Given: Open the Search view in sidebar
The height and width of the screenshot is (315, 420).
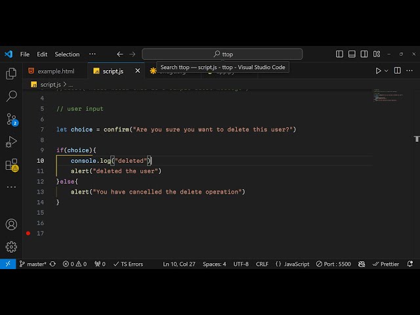Looking at the screenshot, I should coord(11,96).
